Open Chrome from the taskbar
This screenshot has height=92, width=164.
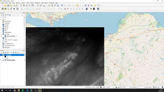pos(15,90)
